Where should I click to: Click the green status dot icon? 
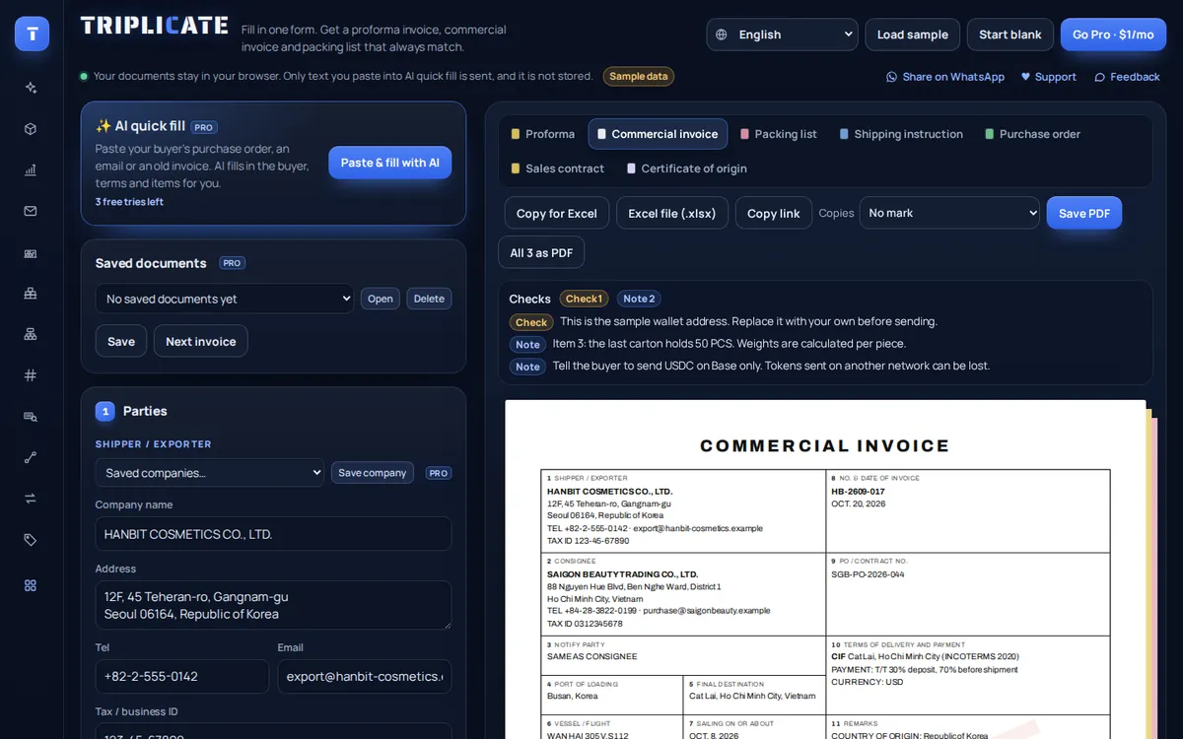[x=84, y=76]
